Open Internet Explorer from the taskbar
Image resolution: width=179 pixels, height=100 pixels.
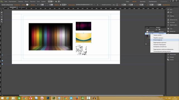pyautogui.click(x=8, y=98)
